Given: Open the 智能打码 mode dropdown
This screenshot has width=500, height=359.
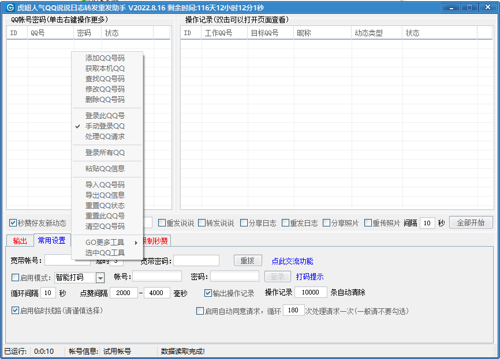Looking at the screenshot, I should pos(100,278).
